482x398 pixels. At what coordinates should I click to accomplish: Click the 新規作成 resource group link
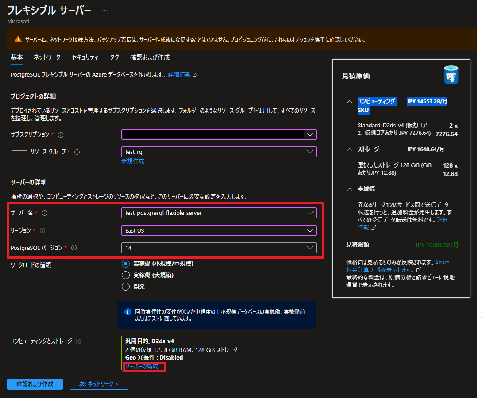(x=132, y=161)
